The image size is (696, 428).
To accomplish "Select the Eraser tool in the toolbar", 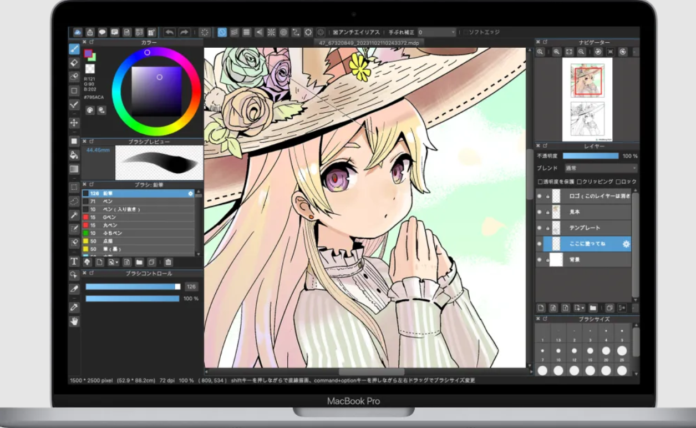I will 74,63.
